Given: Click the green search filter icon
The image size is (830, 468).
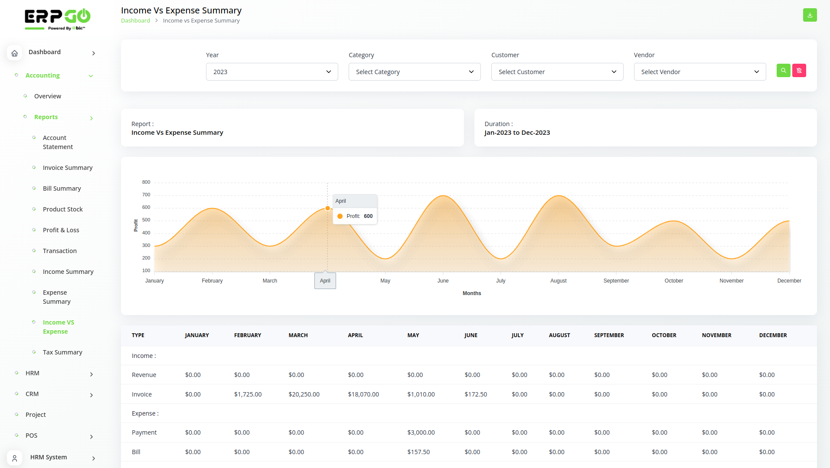Looking at the screenshot, I should [x=783, y=71].
